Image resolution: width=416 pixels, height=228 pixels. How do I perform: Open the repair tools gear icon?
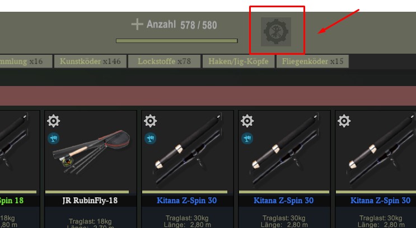coord(276,31)
